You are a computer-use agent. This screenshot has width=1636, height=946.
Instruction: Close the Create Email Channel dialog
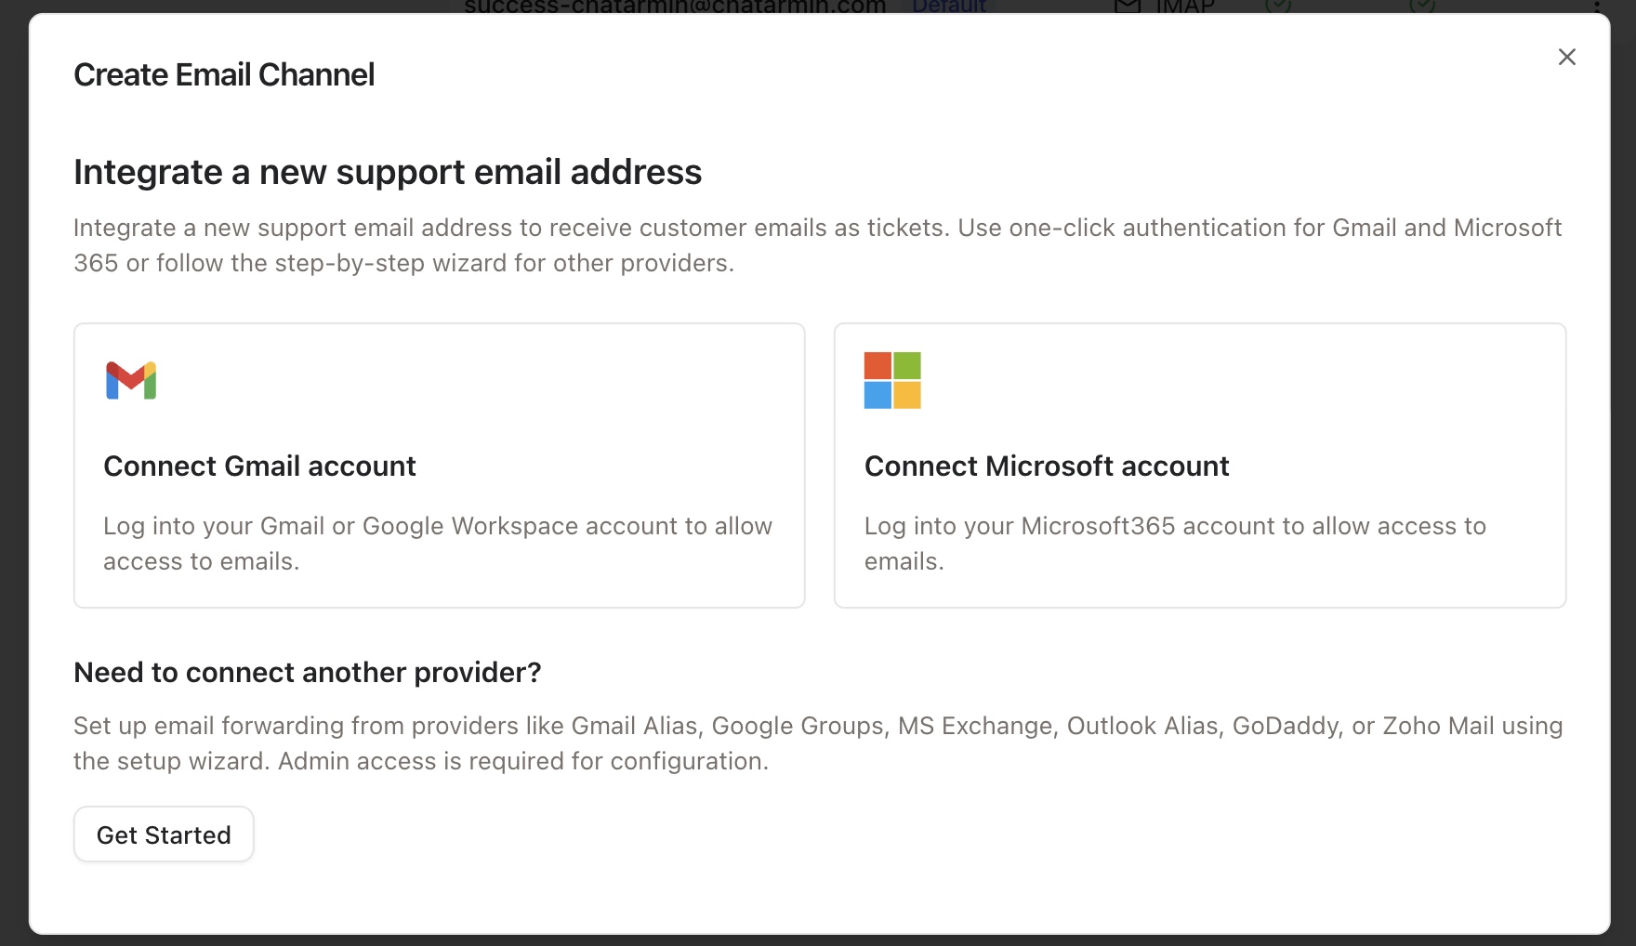pos(1566,58)
